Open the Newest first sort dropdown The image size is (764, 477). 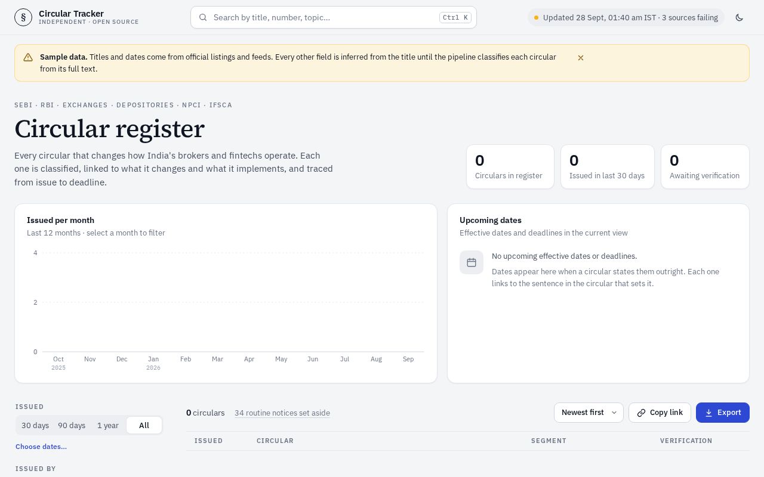point(589,413)
